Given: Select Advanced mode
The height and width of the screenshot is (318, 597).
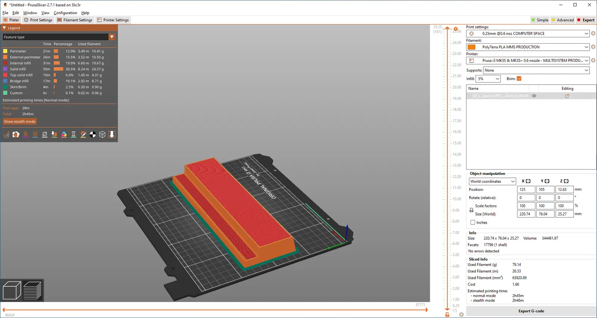Looking at the screenshot, I should (563, 20).
